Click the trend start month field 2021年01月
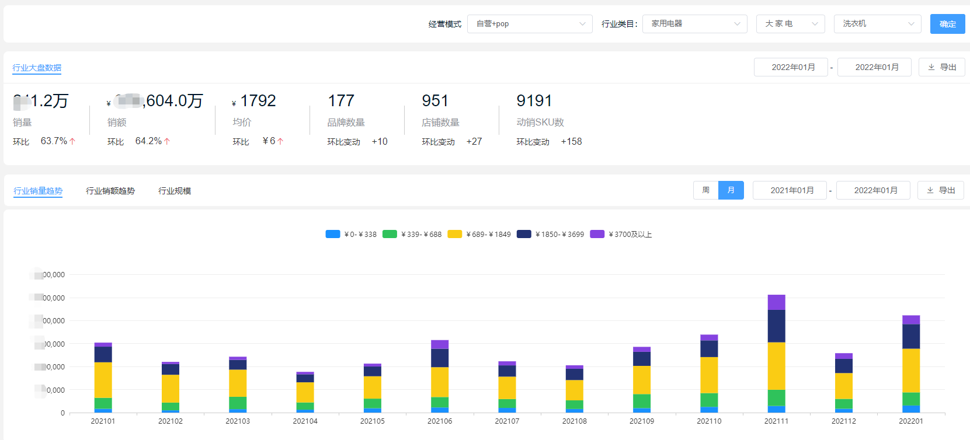This screenshot has height=440, width=970. 790,190
